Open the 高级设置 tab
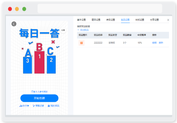 pos(111,20)
